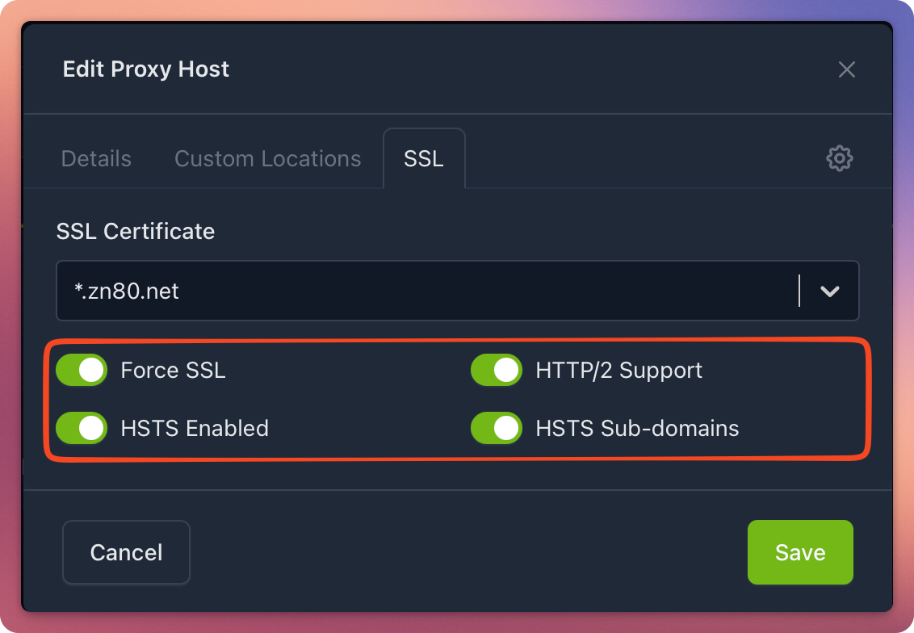The width and height of the screenshot is (914, 633).
Task: Click the Force SSL label text
Action: click(173, 371)
